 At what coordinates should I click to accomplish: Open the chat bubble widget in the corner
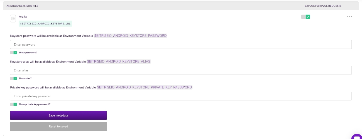click(357, 136)
